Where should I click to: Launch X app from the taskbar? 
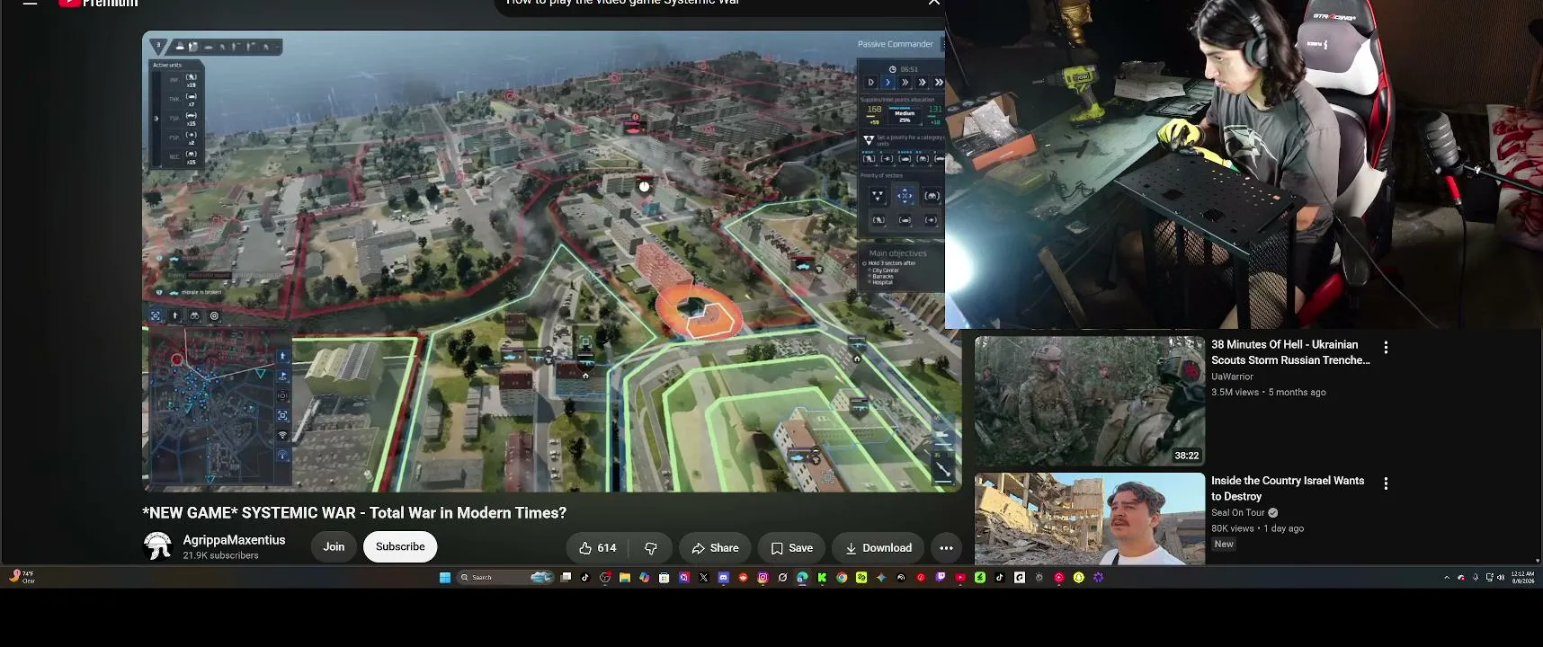(x=703, y=578)
